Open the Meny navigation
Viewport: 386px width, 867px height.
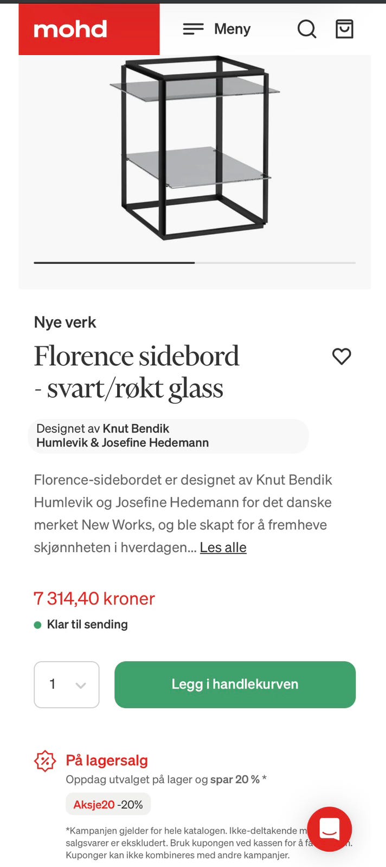tap(232, 29)
